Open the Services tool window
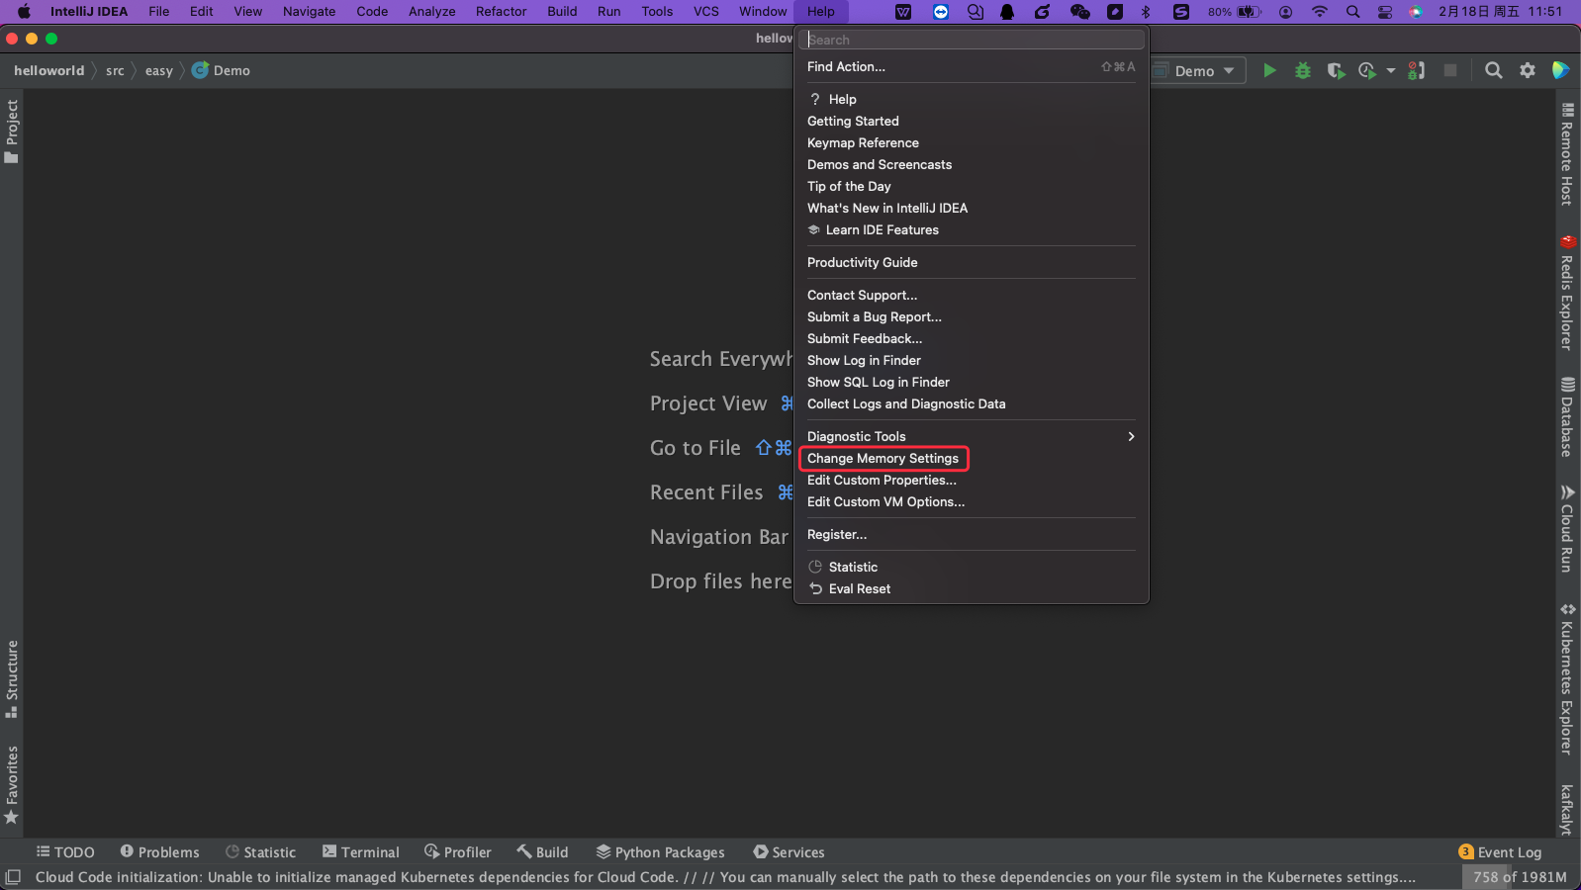The image size is (1581, 890). point(789,852)
